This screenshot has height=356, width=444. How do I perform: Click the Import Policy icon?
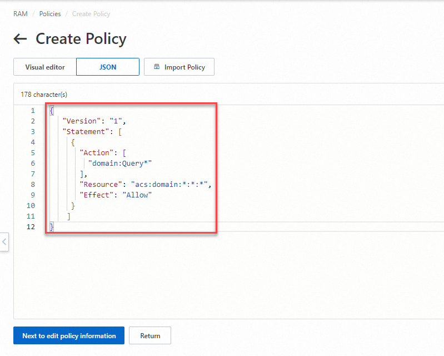(156, 67)
